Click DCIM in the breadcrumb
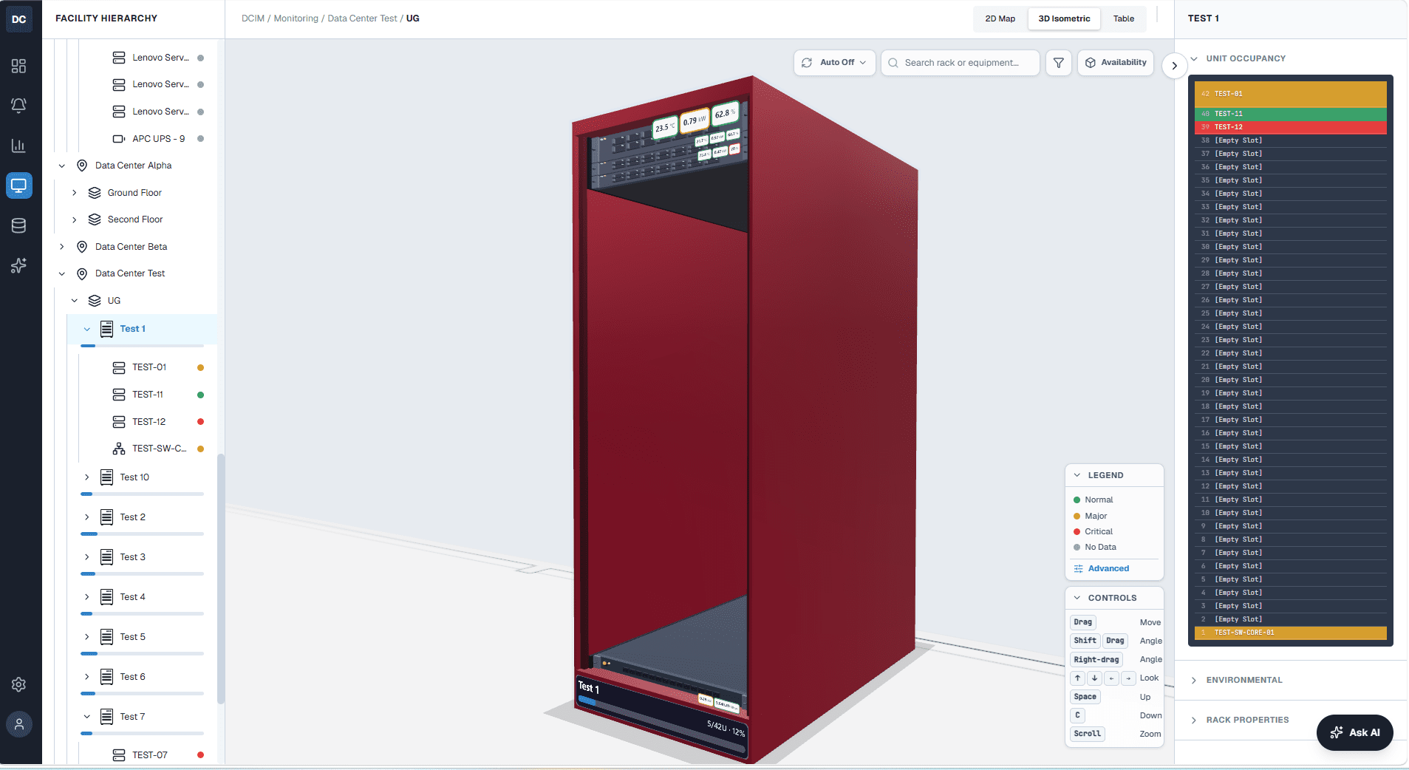The image size is (1409, 770). click(253, 18)
